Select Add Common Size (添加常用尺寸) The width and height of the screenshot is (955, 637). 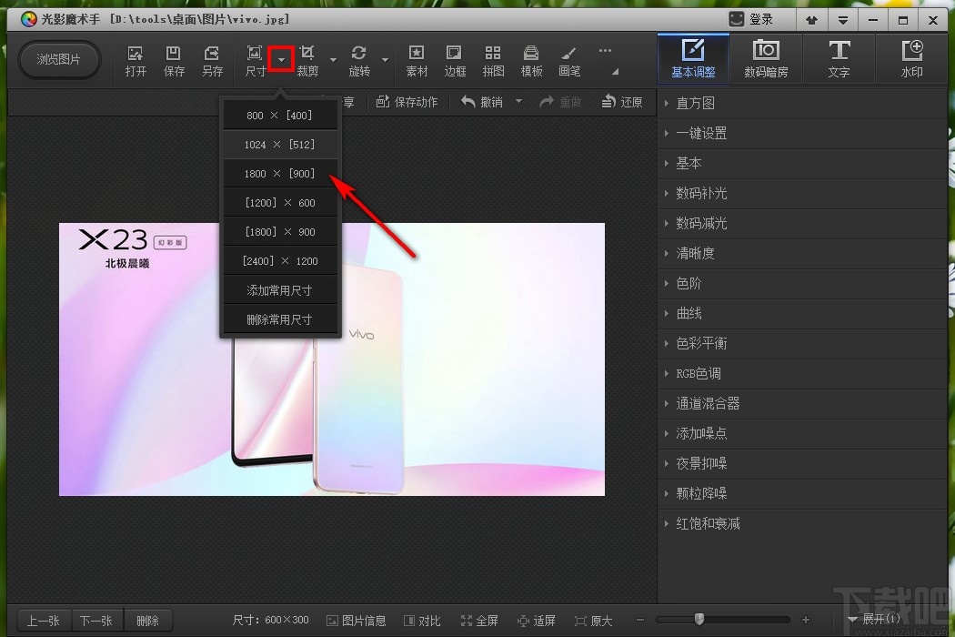tap(280, 290)
